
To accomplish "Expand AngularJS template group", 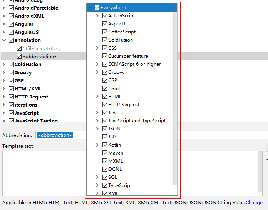I will [4, 32].
